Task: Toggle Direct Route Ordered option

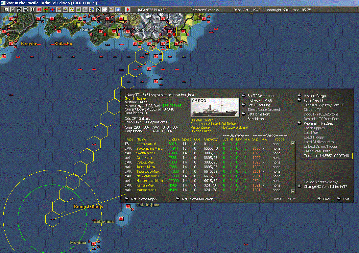Action: point(264,110)
